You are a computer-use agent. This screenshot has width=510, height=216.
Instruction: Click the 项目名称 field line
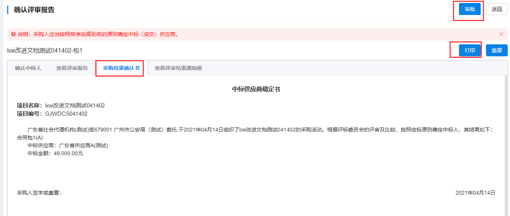61,106
